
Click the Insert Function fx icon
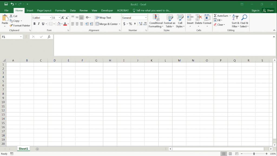(x=49, y=37)
